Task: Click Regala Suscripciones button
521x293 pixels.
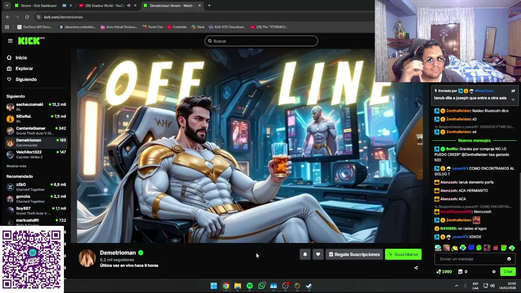Action: click(354, 254)
